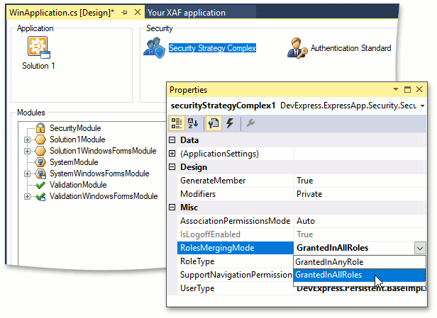437x318 pixels.
Task: Select the Authentication Standard icon
Action: 297,48
